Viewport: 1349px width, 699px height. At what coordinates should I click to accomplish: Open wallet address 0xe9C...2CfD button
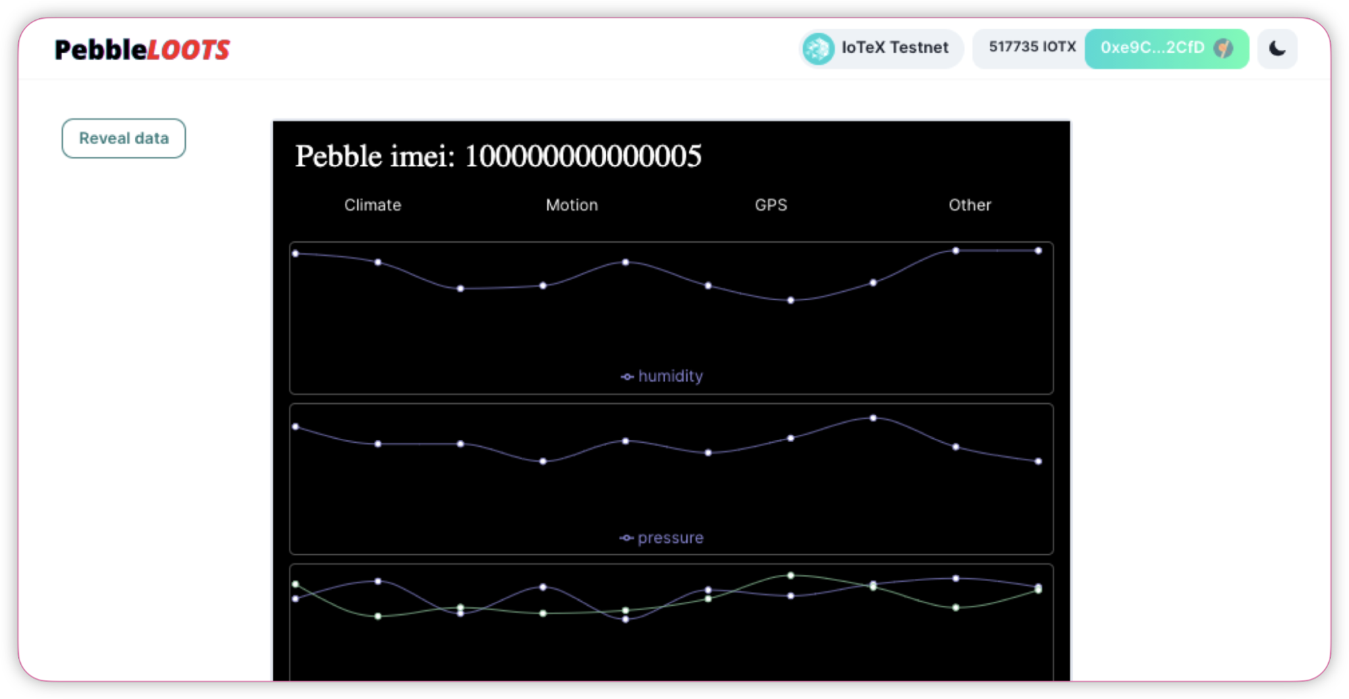pos(1166,49)
